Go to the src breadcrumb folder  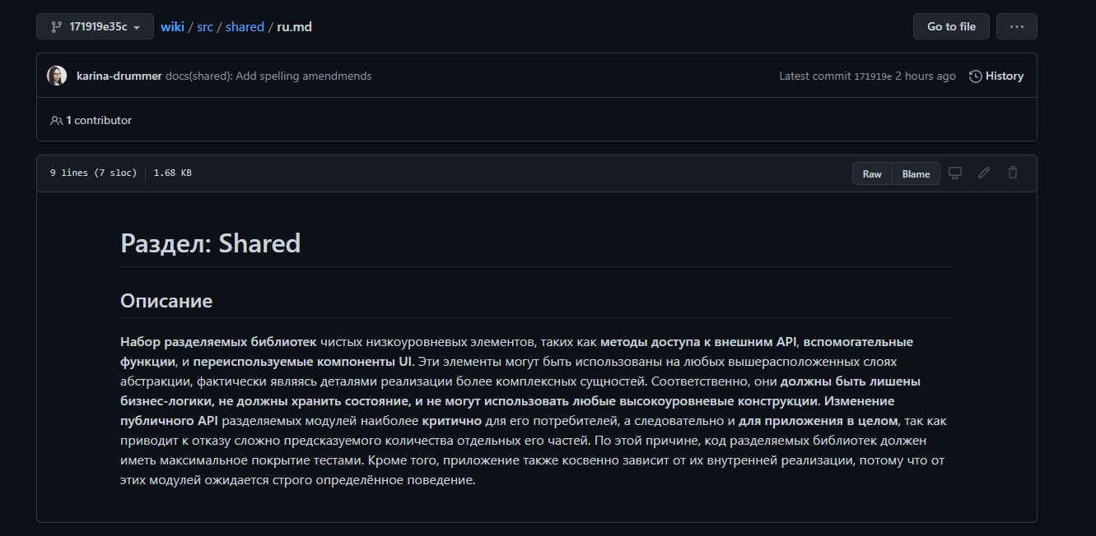[x=205, y=26]
